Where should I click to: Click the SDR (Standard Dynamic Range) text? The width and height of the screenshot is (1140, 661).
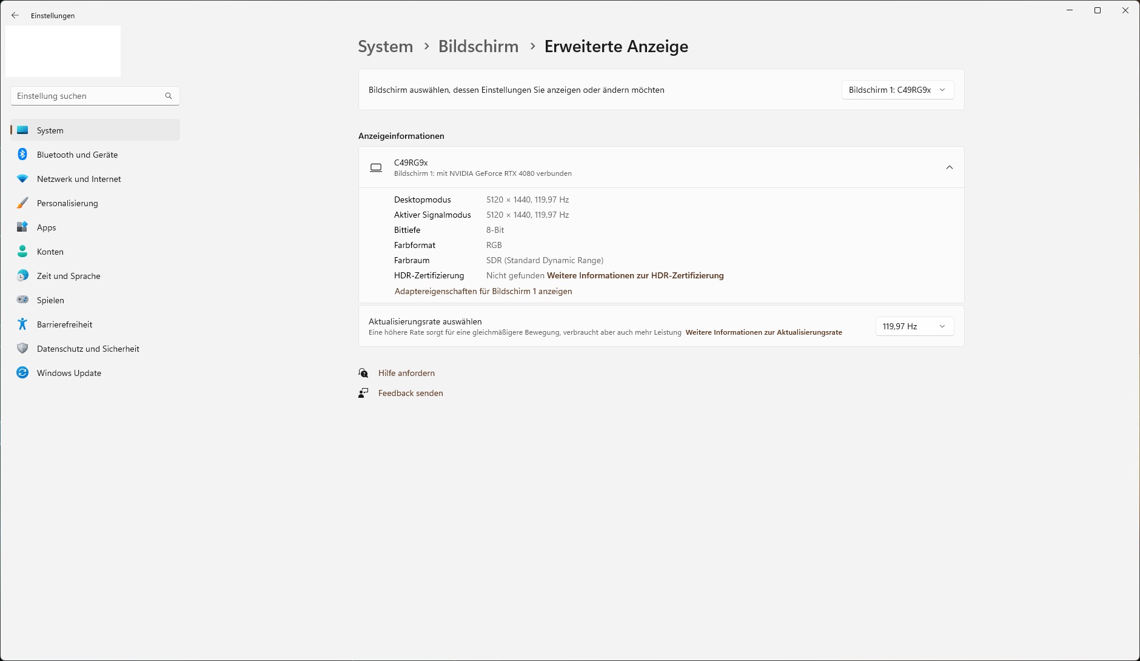(545, 260)
